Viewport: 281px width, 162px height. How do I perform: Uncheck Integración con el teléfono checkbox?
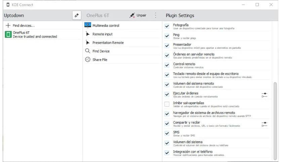tap(167, 153)
